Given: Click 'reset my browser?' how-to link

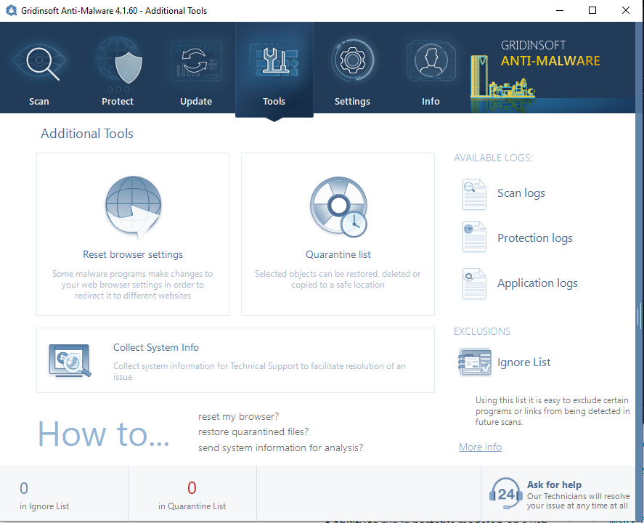Looking at the screenshot, I should (x=239, y=417).
